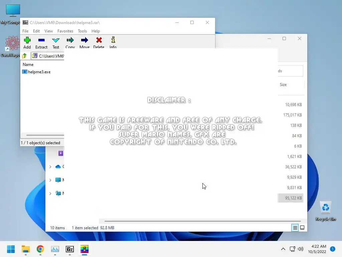Click the colorful game icon in taskbar

[84, 249]
